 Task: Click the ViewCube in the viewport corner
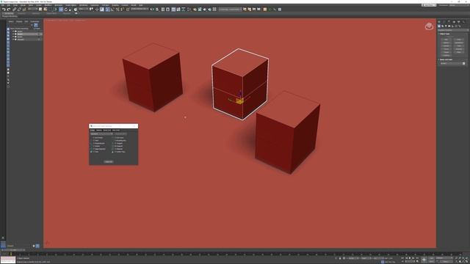click(429, 26)
